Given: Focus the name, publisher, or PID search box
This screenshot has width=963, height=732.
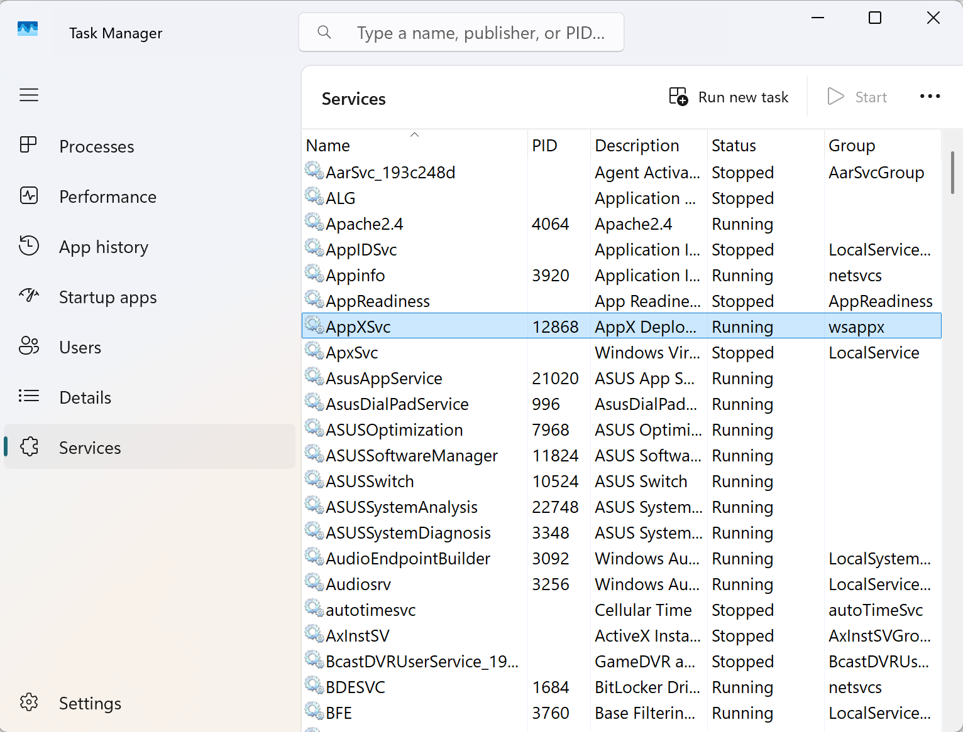Looking at the screenshot, I should (x=461, y=32).
